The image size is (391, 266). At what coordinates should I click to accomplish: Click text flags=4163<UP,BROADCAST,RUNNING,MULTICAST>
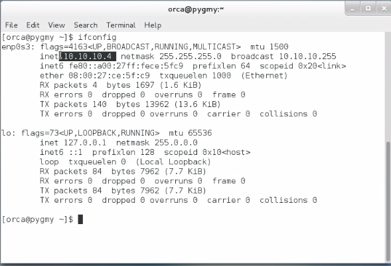140,47
